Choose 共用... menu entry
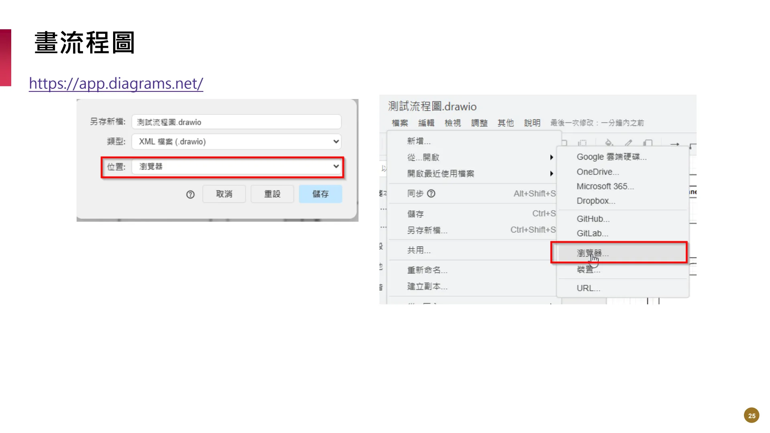The height and width of the screenshot is (433, 770). click(473, 250)
